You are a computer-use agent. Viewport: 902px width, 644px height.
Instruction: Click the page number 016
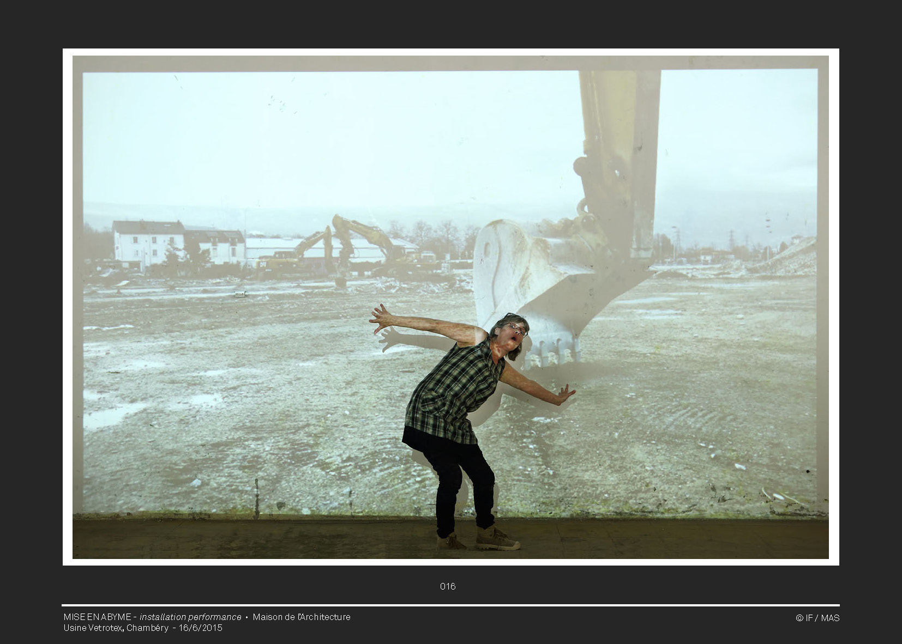[448, 586]
